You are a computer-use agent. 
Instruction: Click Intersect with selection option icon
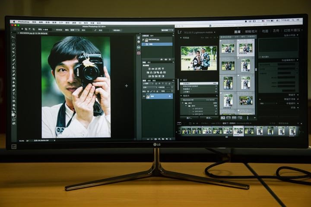pos(34,29)
